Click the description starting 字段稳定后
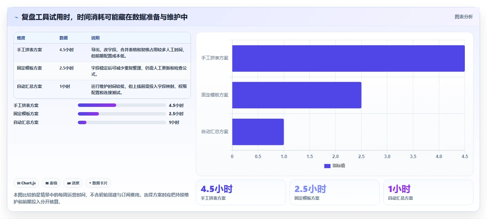This screenshot has height=219, width=487. [139, 71]
